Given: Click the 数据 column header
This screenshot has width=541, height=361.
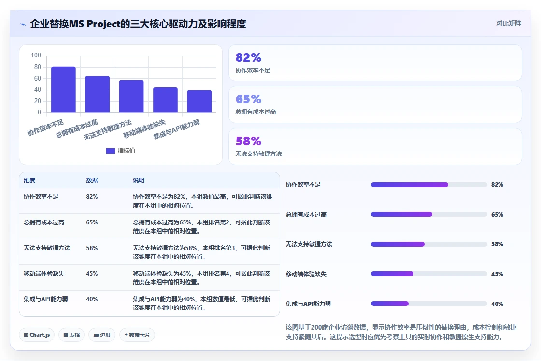Looking at the screenshot, I should click(x=92, y=180).
